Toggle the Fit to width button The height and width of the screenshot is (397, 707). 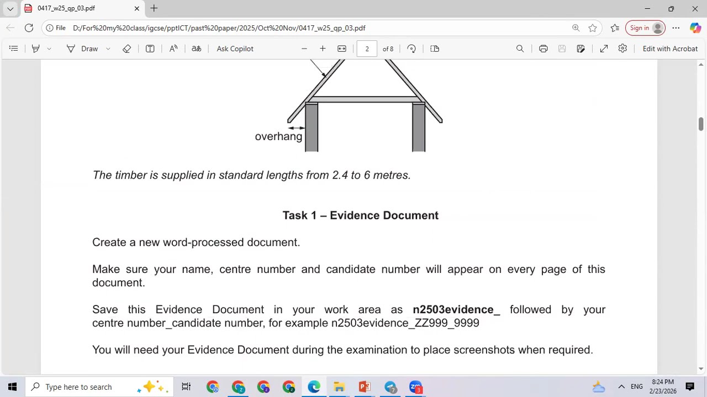point(342,49)
